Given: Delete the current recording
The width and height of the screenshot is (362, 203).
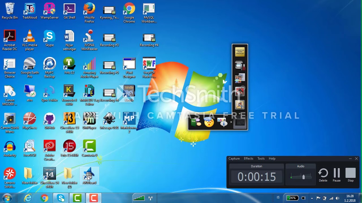Looking at the screenshot, I should [x=323, y=175].
